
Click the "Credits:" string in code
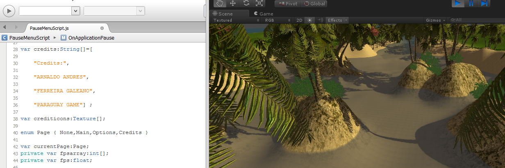click(x=51, y=63)
